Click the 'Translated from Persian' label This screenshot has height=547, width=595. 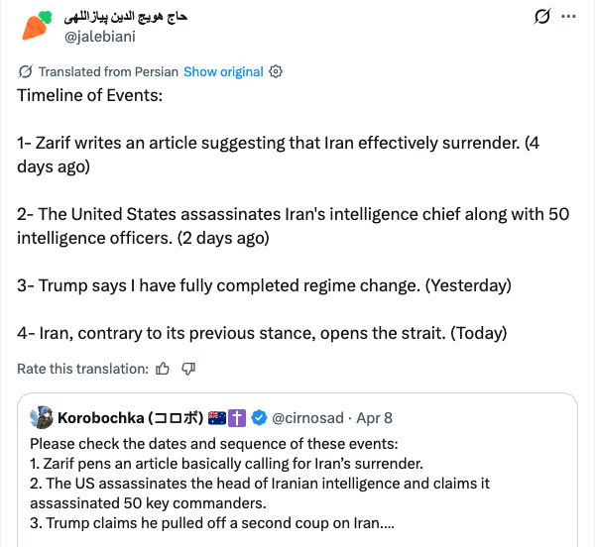tap(108, 71)
